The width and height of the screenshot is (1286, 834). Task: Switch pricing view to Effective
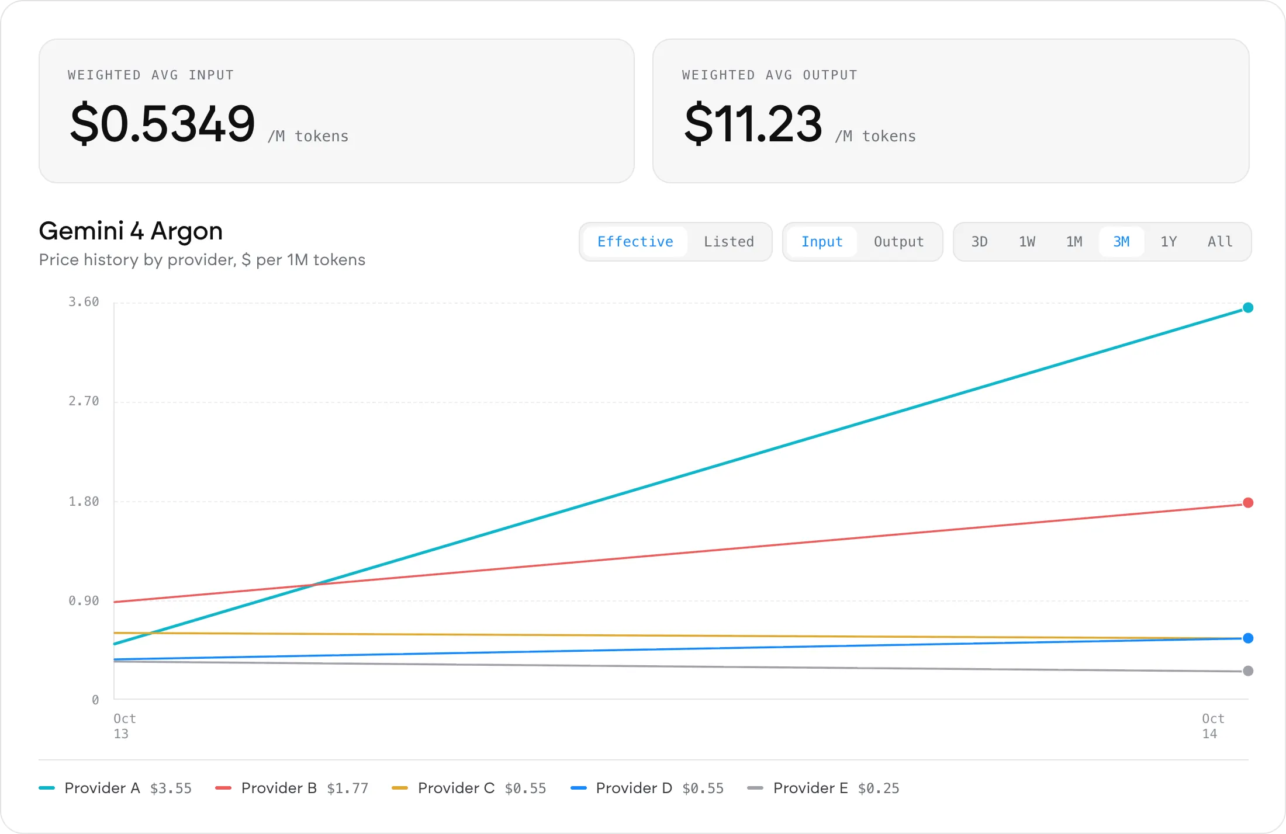[635, 242]
